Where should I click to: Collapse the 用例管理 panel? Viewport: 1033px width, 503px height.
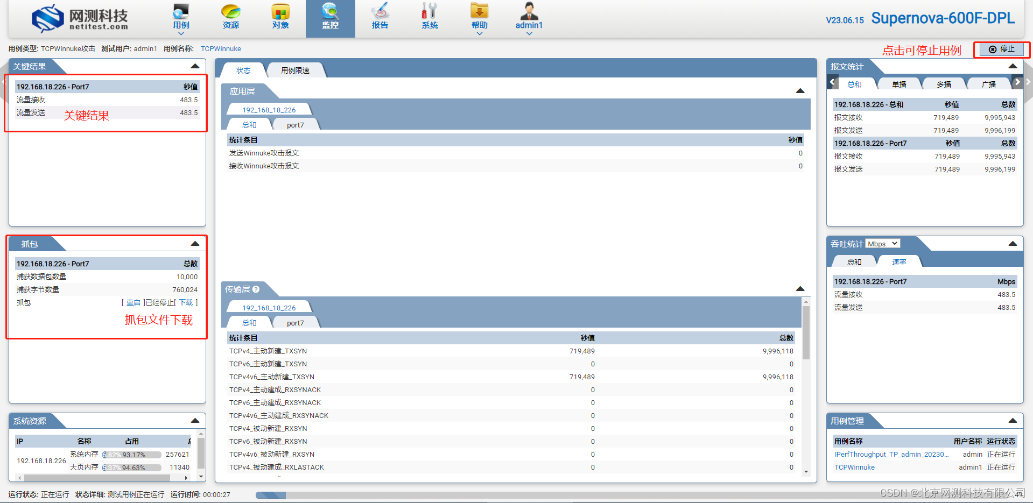point(1013,421)
